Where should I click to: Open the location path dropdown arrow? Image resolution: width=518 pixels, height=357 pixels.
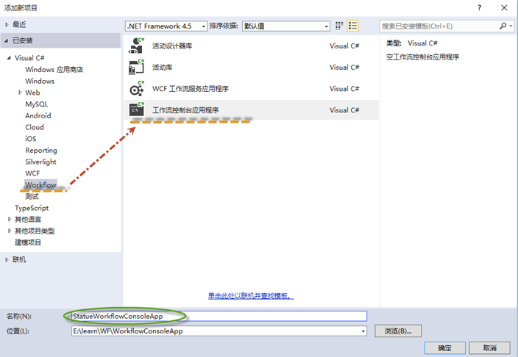363,331
